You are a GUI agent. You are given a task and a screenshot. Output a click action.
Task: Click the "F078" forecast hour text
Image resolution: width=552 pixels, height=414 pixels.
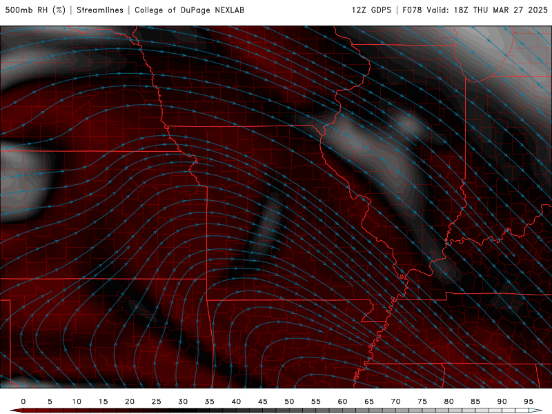412,10
